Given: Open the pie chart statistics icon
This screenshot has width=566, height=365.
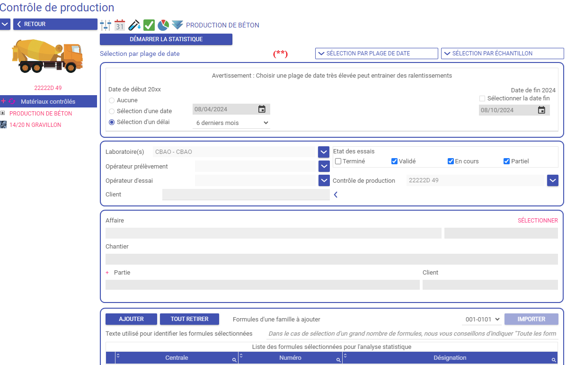Looking at the screenshot, I should tap(163, 25).
